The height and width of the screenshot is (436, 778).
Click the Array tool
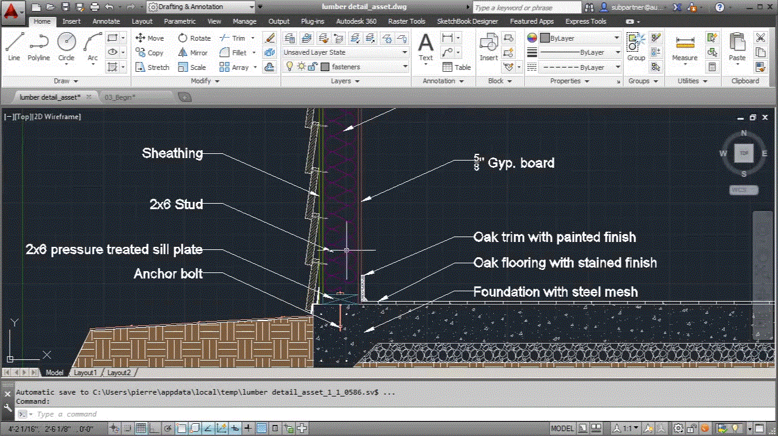(234, 67)
